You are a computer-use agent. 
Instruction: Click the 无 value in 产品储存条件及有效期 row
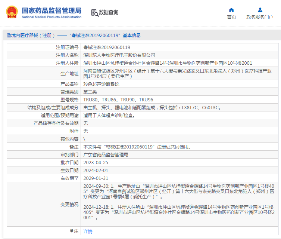tap(86, 123)
